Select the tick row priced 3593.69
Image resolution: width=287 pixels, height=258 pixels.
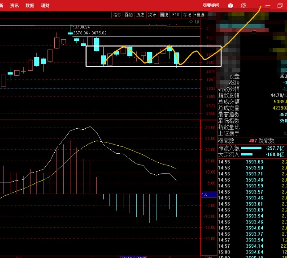click(252, 210)
